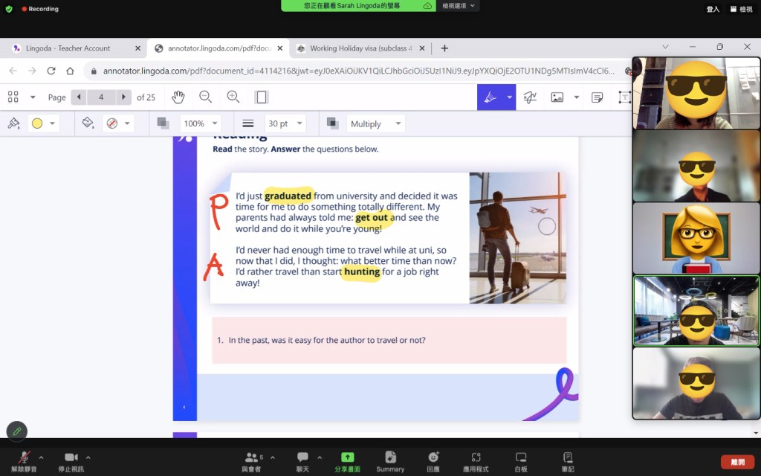Select the note comment tool
761x476 pixels.
[597, 97]
